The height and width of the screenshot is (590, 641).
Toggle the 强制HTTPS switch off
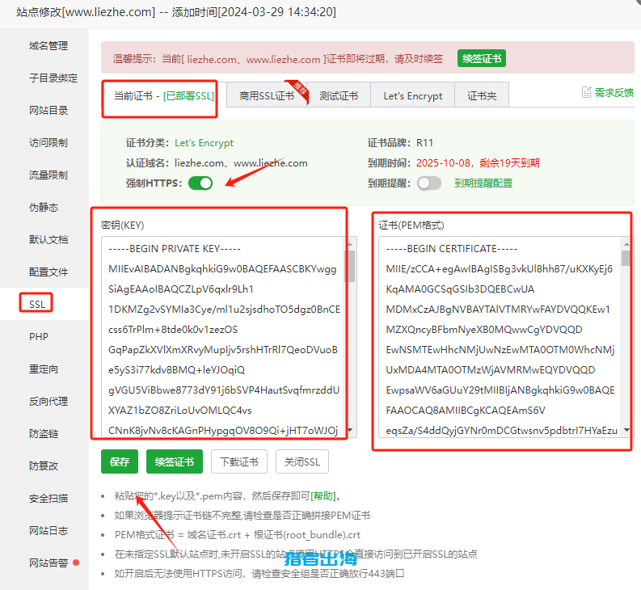[200, 183]
